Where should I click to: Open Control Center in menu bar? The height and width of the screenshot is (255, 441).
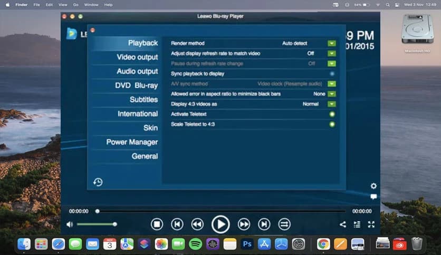tap(397, 5)
